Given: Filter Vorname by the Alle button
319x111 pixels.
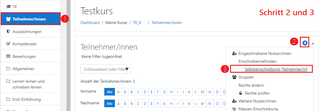Looking at the screenshot, I should (x=110, y=92).
